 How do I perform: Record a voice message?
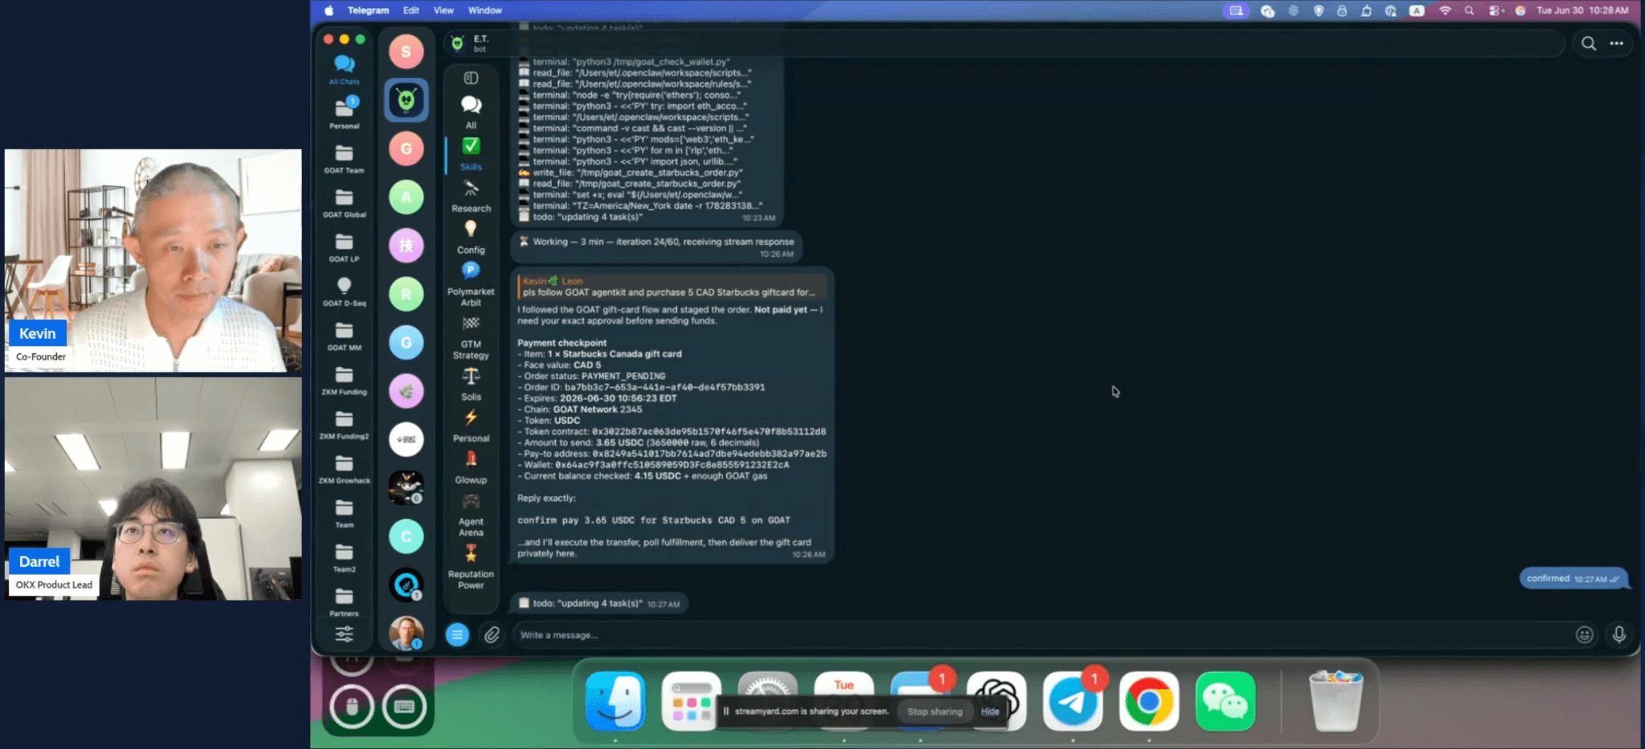(x=1618, y=635)
